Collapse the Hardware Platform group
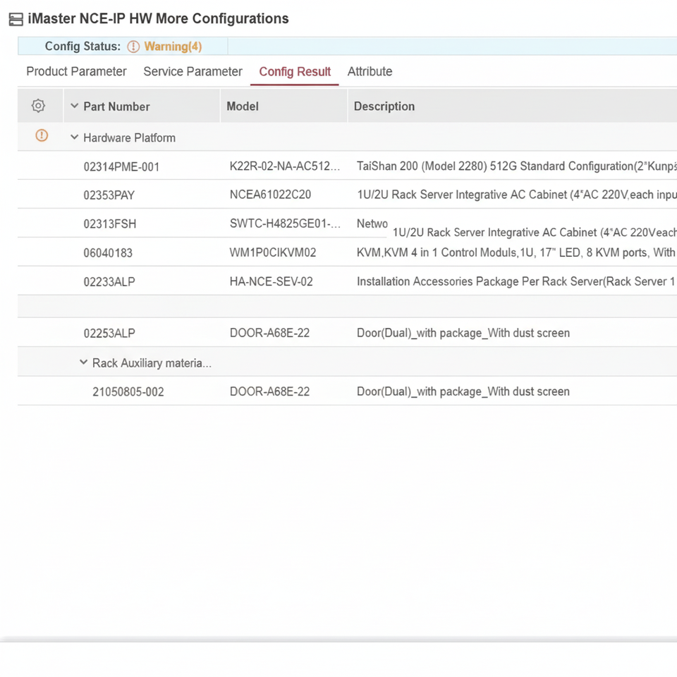This screenshot has width=677, height=677. click(74, 138)
